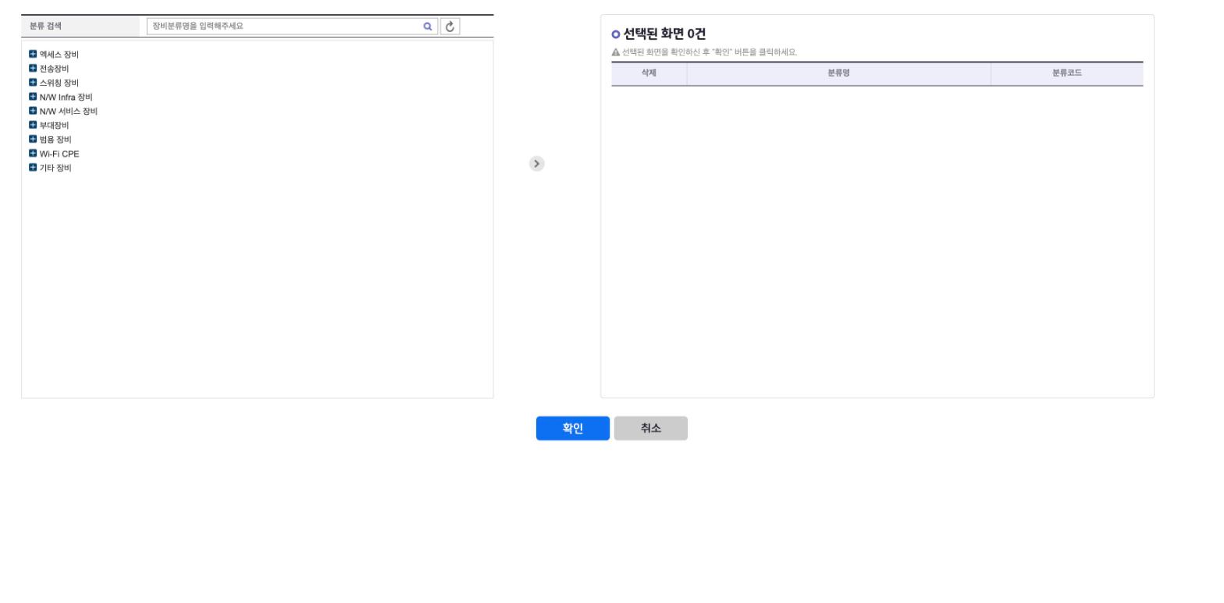Click the 삭제 column header

[x=649, y=73]
